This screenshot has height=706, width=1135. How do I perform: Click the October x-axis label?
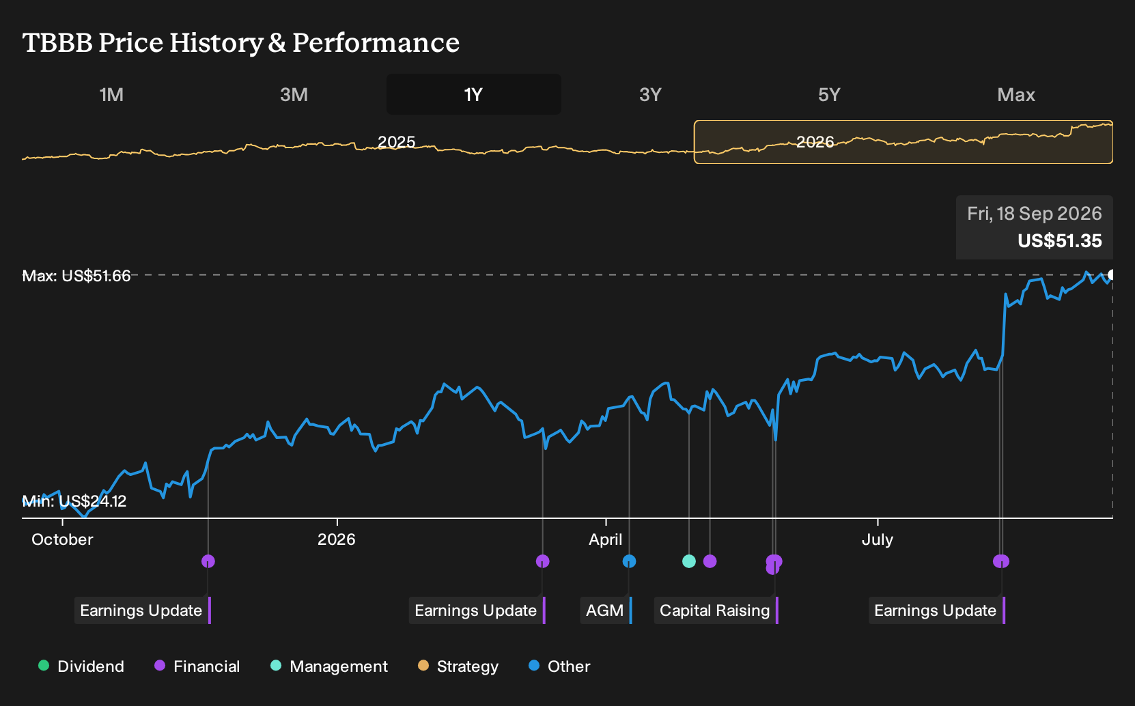click(x=62, y=539)
